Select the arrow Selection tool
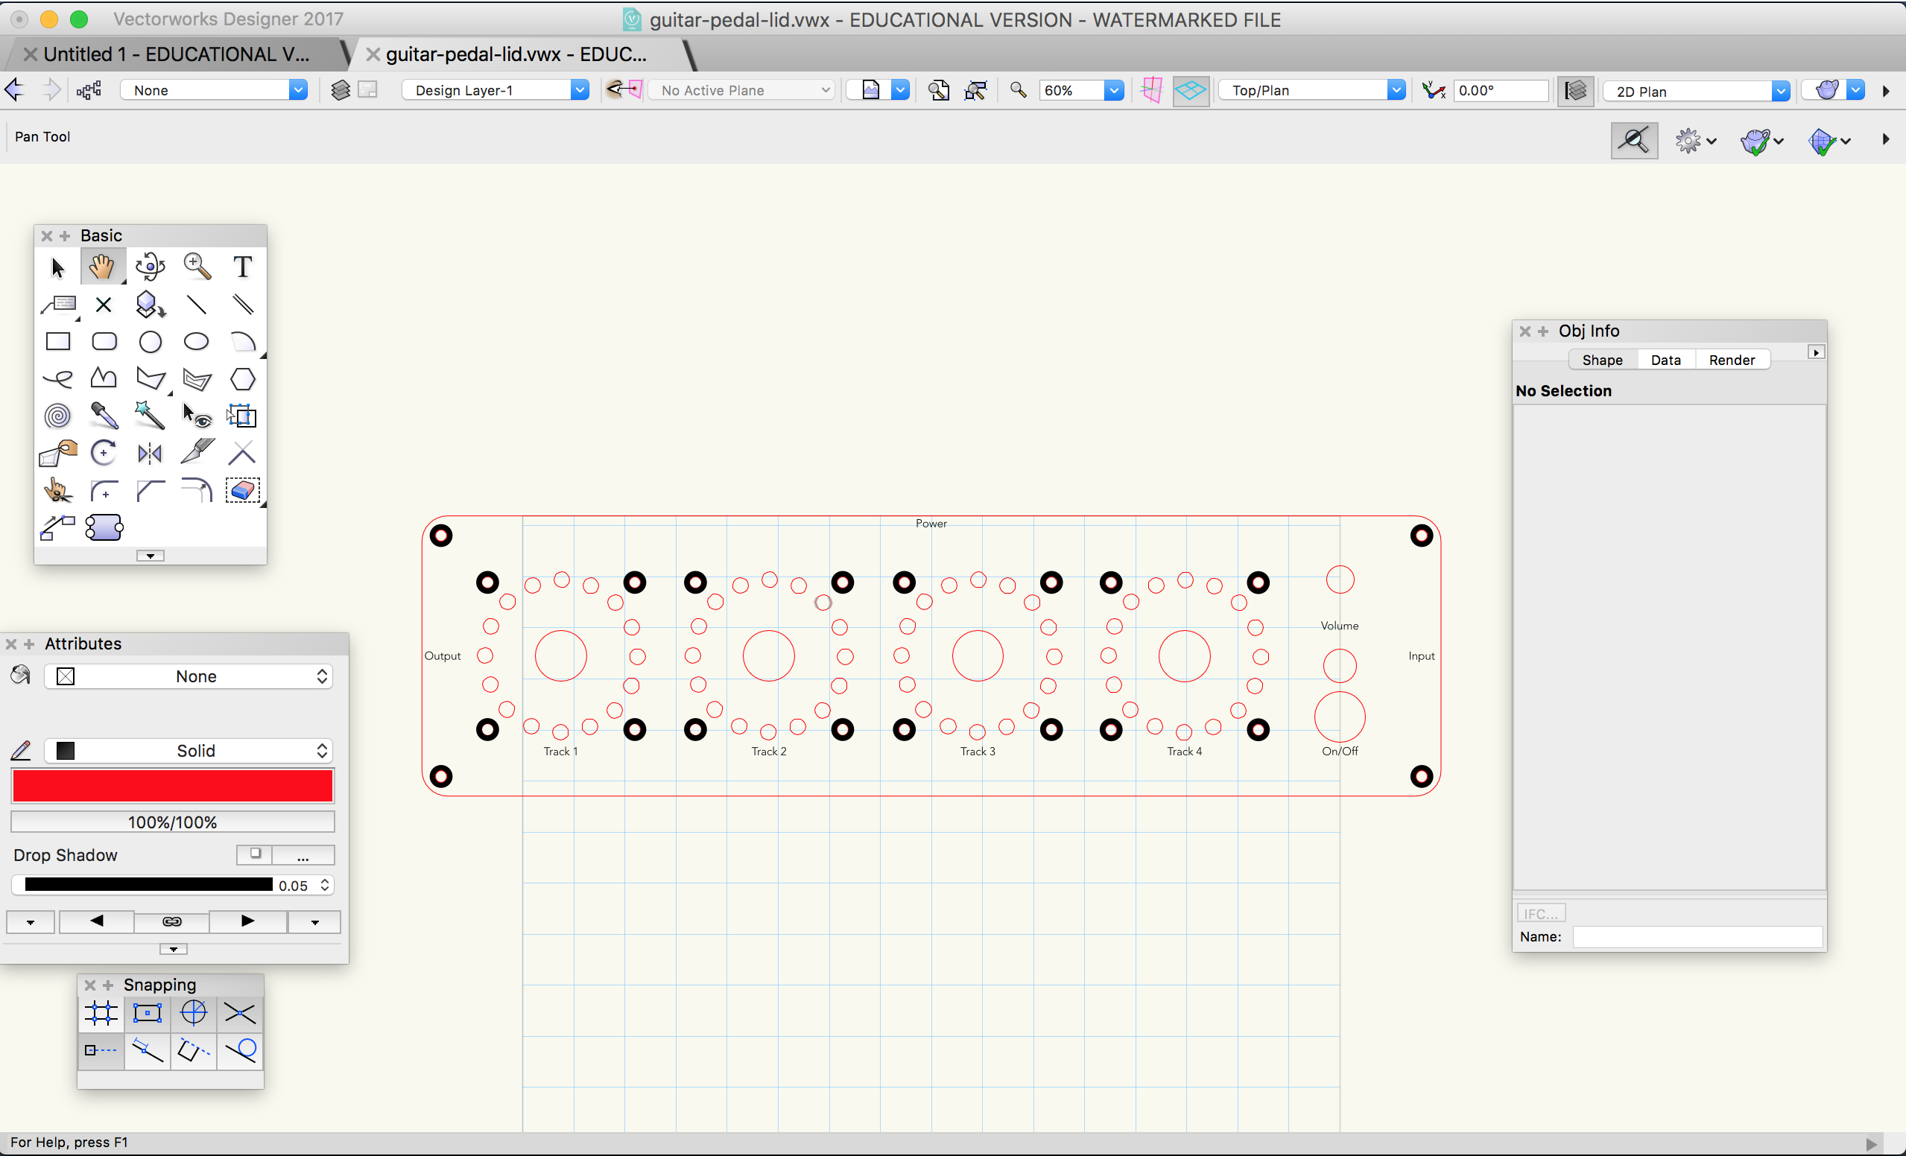This screenshot has width=1906, height=1156. 58,267
